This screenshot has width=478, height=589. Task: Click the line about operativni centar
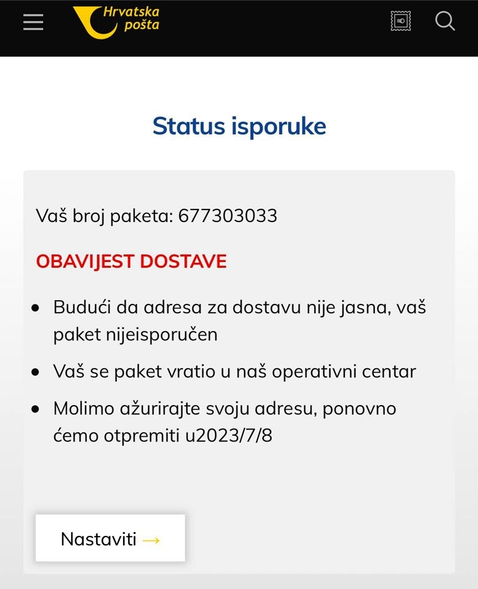(x=235, y=371)
